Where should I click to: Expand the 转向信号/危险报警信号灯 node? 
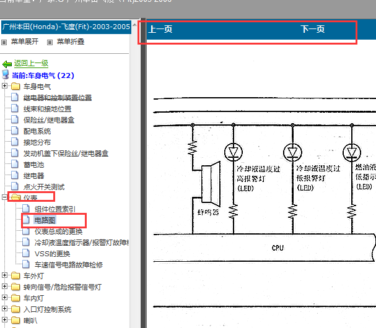point(4,286)
